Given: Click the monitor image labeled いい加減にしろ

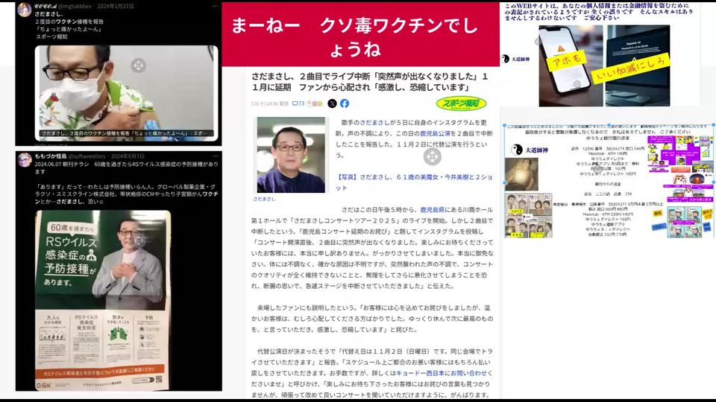Looking at the screenshot, I should point(638,66).
